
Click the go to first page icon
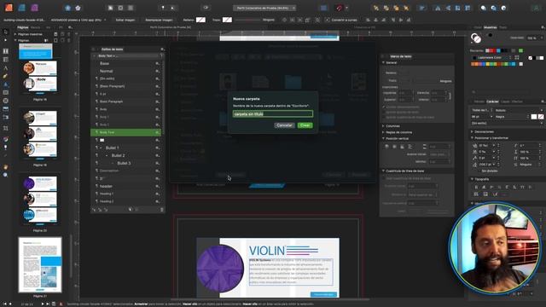pyautogui.click(x=5, y=304)
